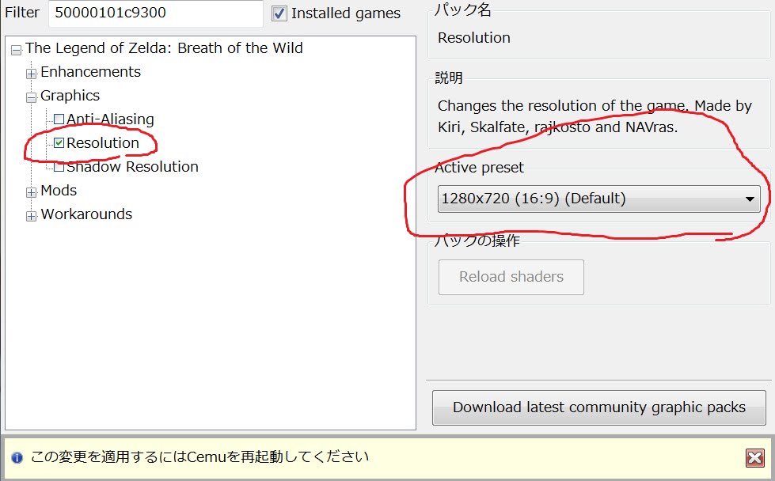Select the Mods category label
Viewport: 775px width, 481px height.
tap(59, 191)
